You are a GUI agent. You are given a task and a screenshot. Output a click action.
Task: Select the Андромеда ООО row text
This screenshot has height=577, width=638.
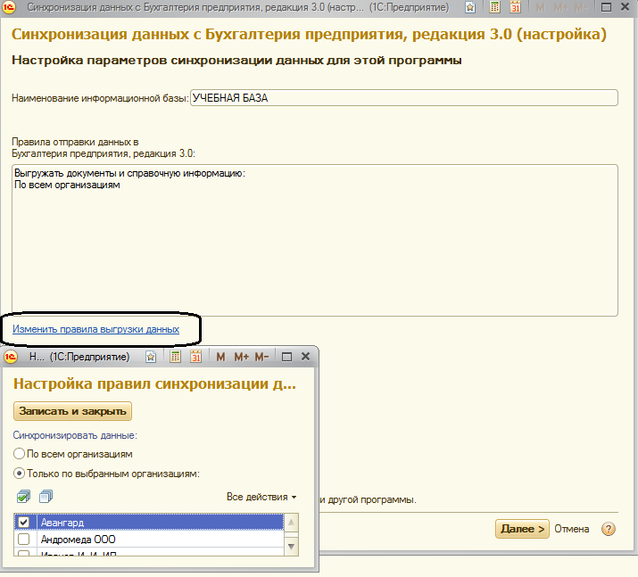(79, 540)
